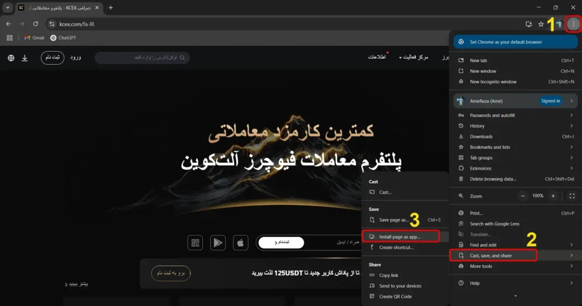
Task: Select New window menu item
Action: point(515,71)
